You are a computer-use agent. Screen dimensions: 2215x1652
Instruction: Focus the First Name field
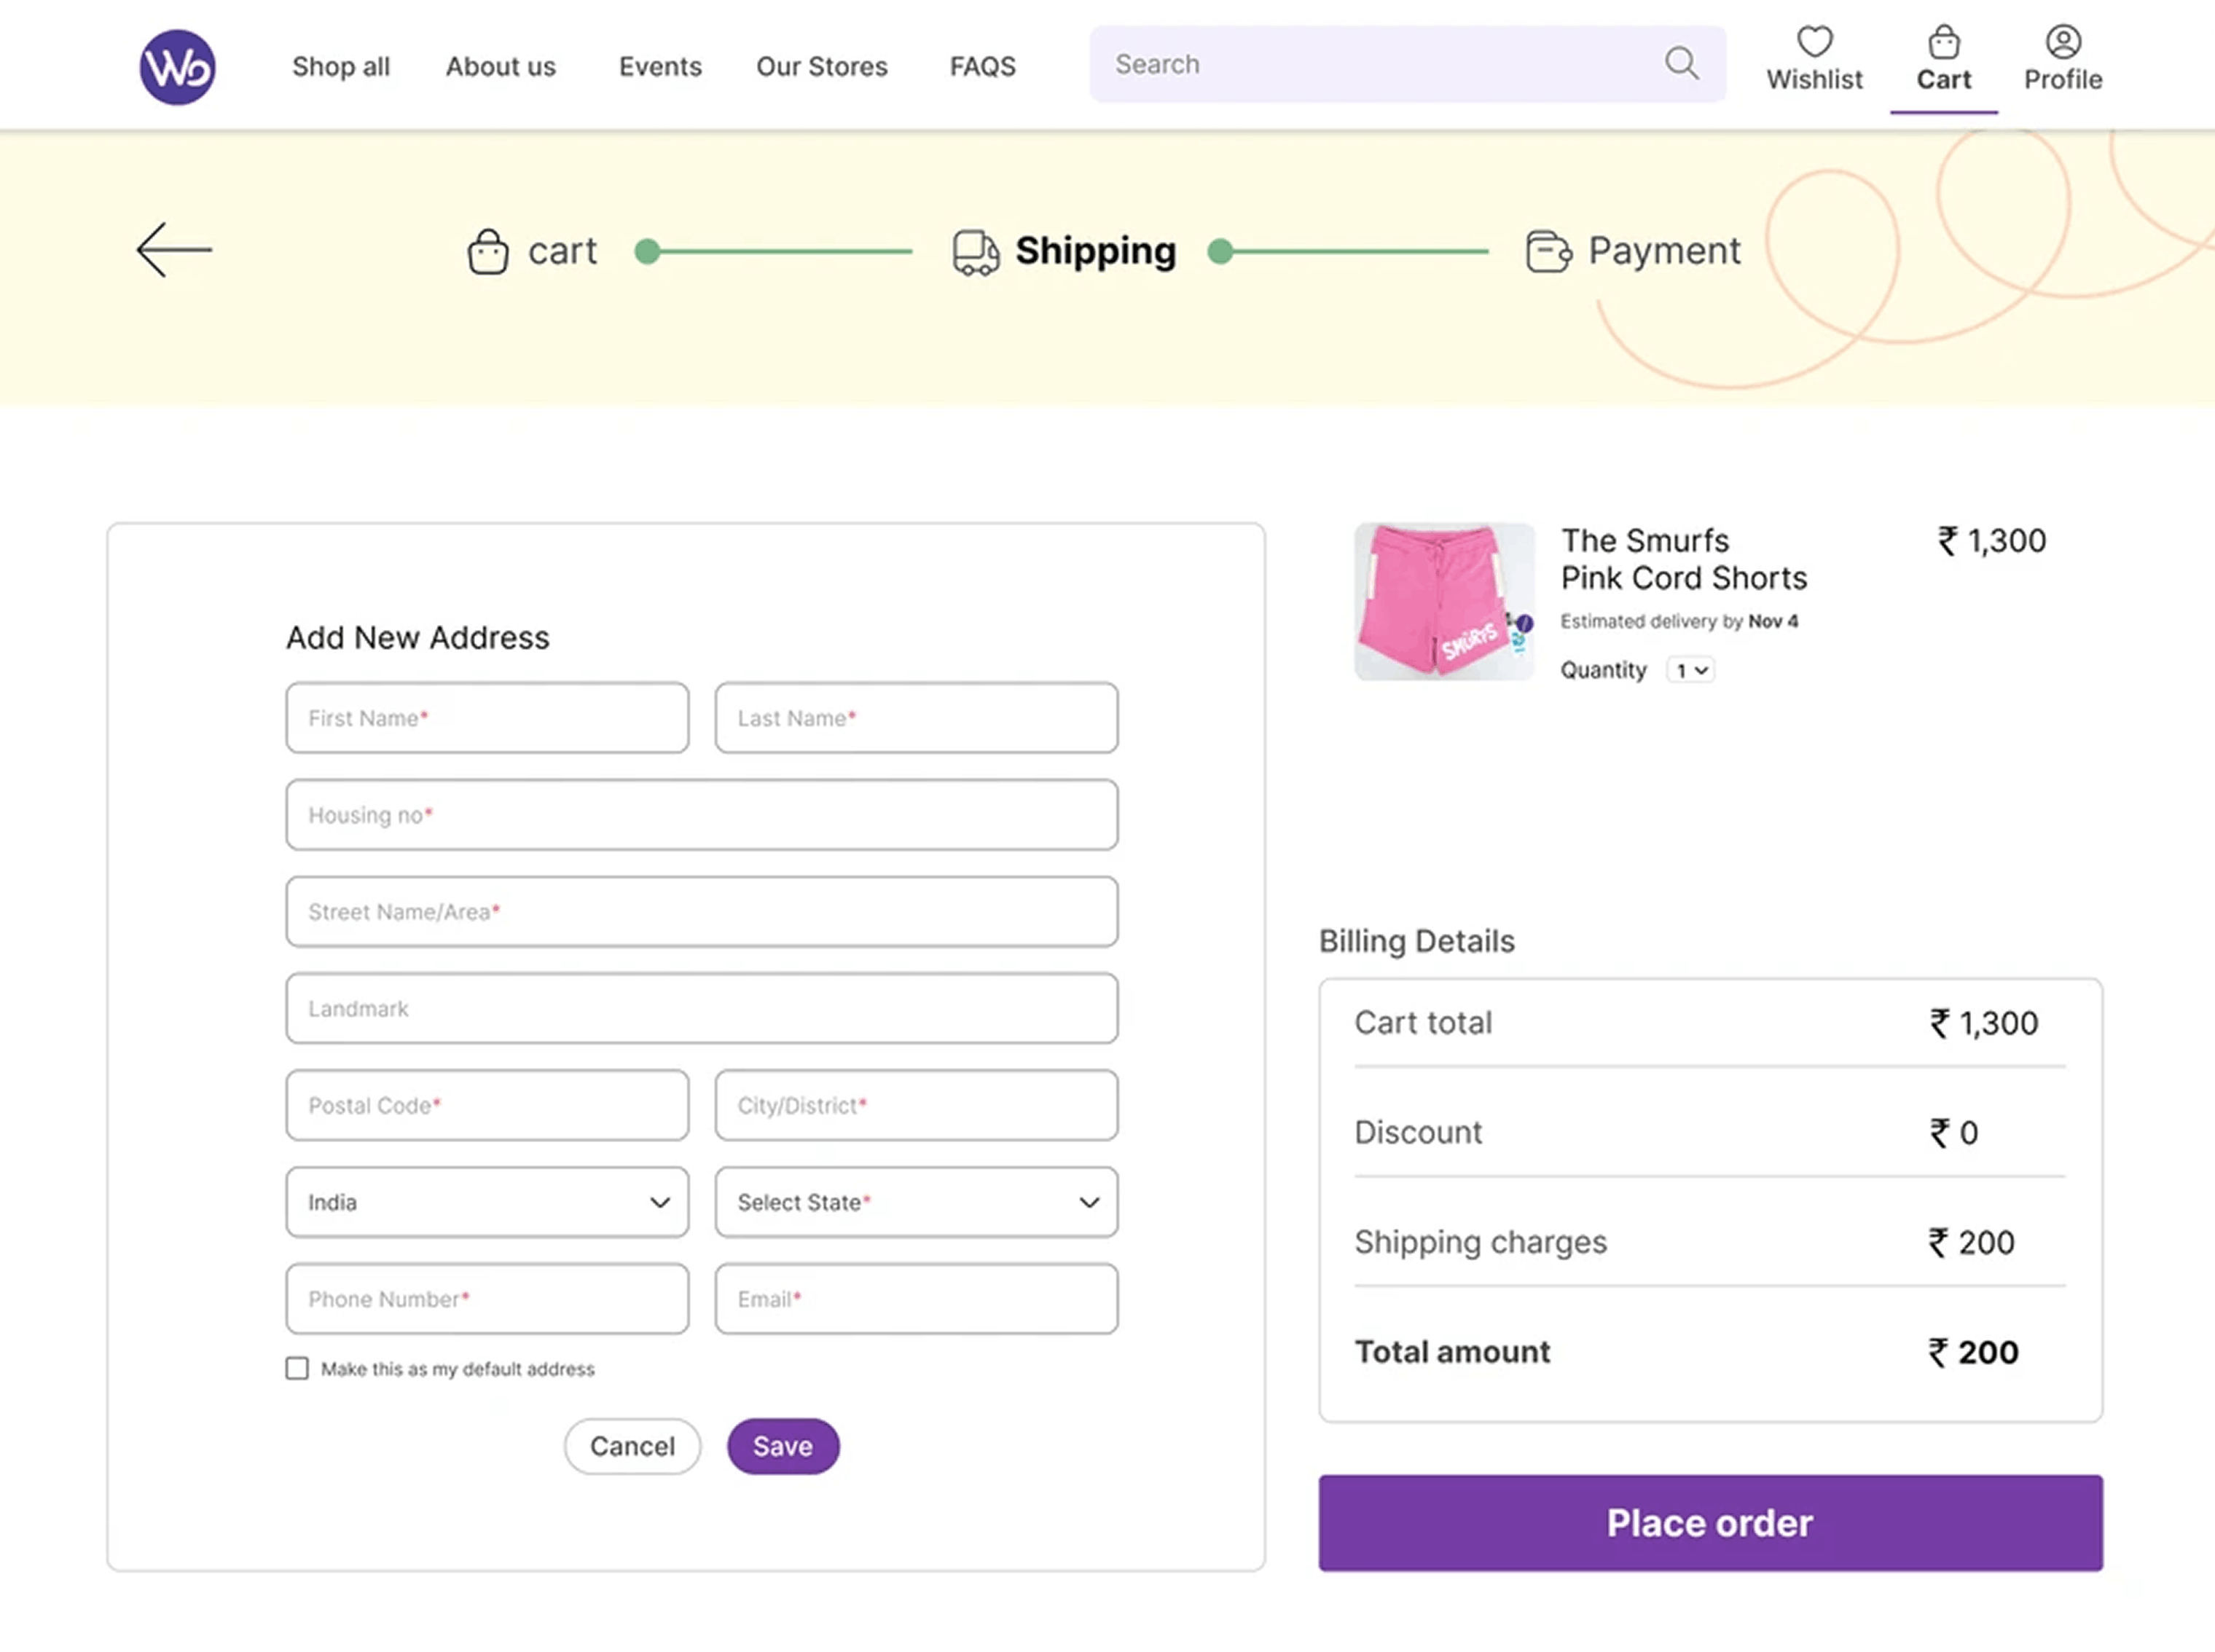487,718
